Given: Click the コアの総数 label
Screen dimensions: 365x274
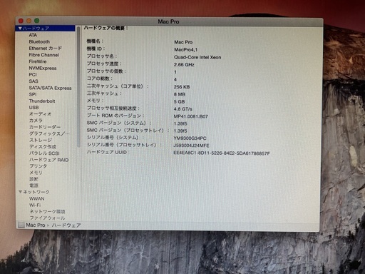Looking at the screenshot, I should (x=99, y=78).
